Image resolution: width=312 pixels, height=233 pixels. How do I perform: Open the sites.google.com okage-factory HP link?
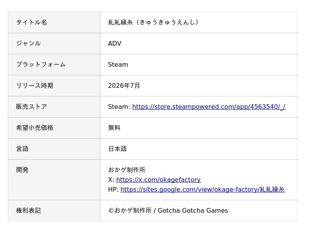click(x=202, y=189)
